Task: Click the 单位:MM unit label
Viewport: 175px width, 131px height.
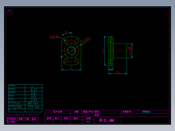Action: [106, 120]
